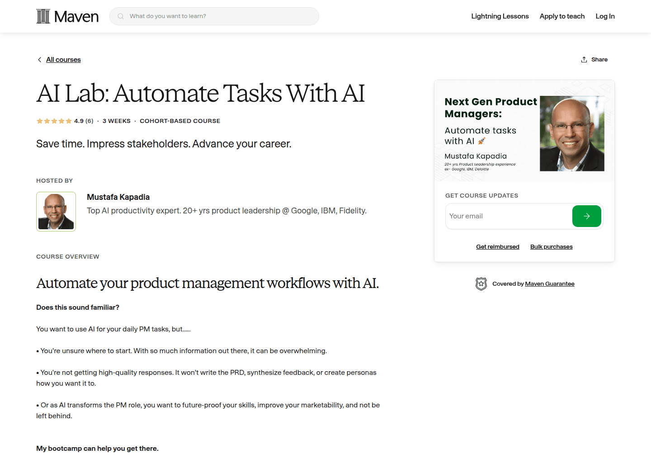Click the magnifying glass search icon

[120, 16]
